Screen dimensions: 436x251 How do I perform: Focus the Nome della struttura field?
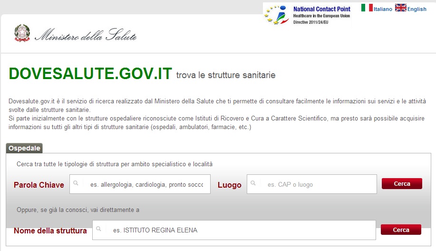(x=240, y=230)
